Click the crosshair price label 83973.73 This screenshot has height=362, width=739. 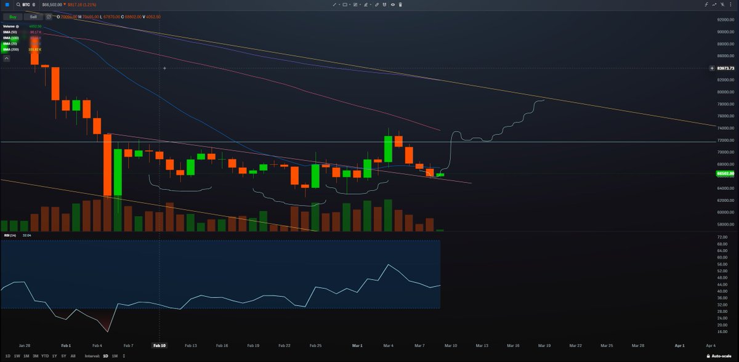tap(725, 68)
